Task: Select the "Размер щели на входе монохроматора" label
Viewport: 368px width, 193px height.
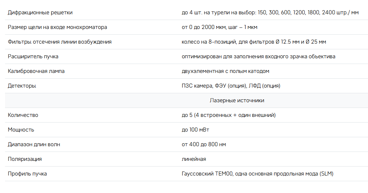Action: [57, 27]
